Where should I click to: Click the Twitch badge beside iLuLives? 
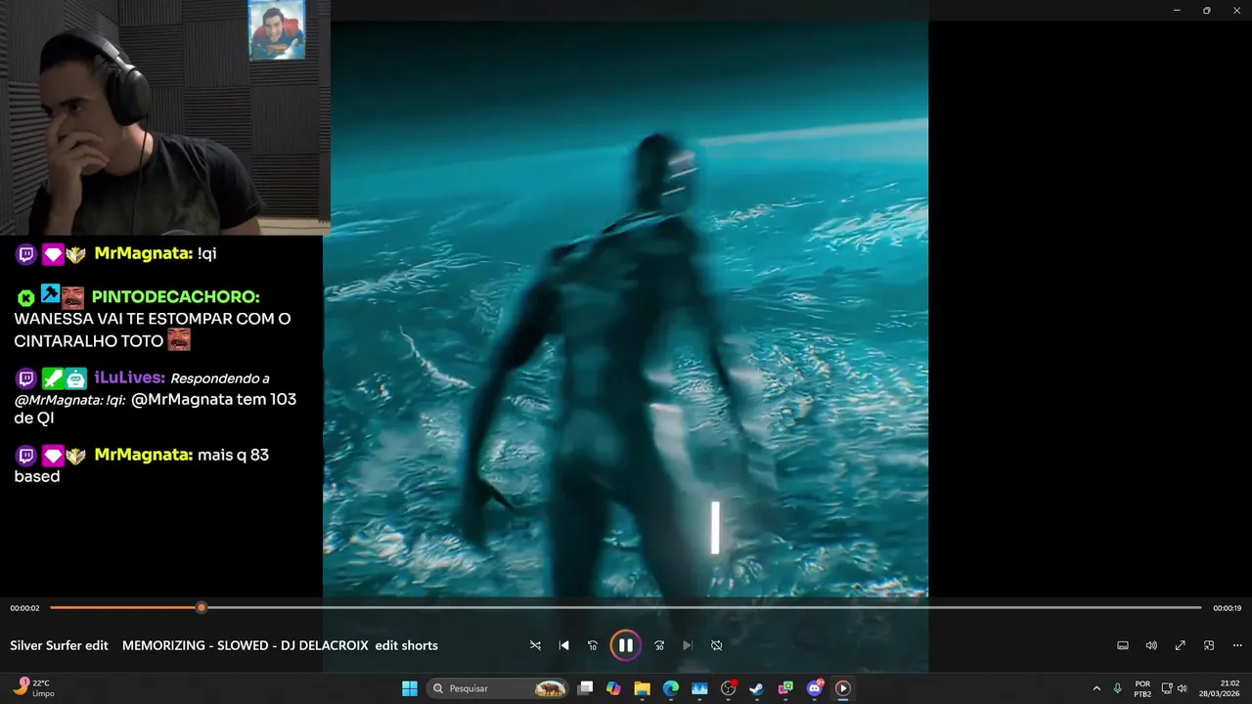tap(26, 378)
